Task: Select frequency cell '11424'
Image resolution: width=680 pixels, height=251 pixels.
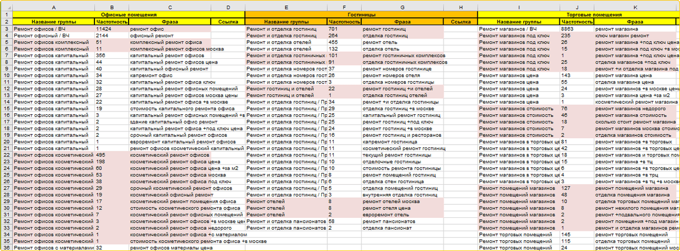Action: point(112,28)
